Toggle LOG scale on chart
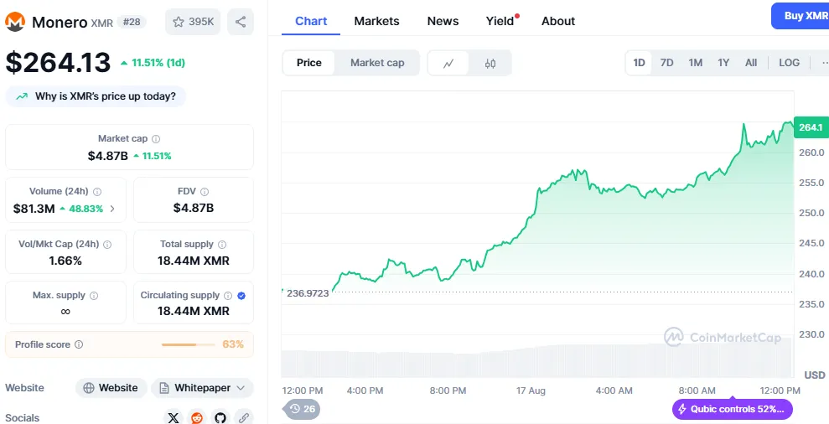 (x=789, y=63)
